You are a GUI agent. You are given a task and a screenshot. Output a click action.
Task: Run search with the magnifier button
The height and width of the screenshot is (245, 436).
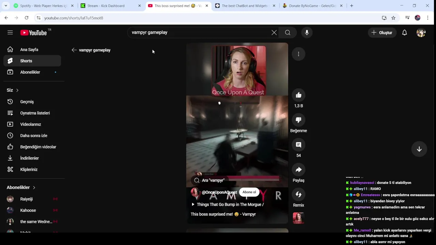point(288,32)
